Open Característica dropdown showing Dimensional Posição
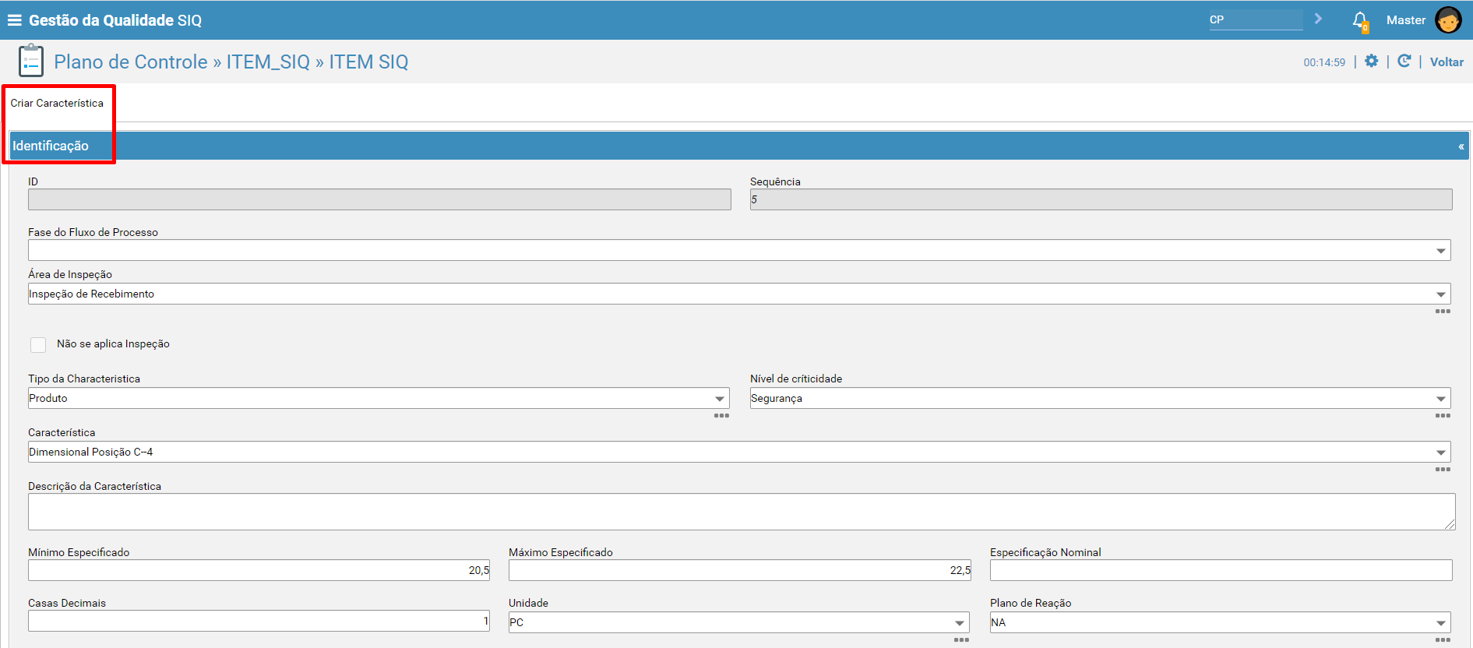The image size is (1473, 648). click(x=739, y=452)
